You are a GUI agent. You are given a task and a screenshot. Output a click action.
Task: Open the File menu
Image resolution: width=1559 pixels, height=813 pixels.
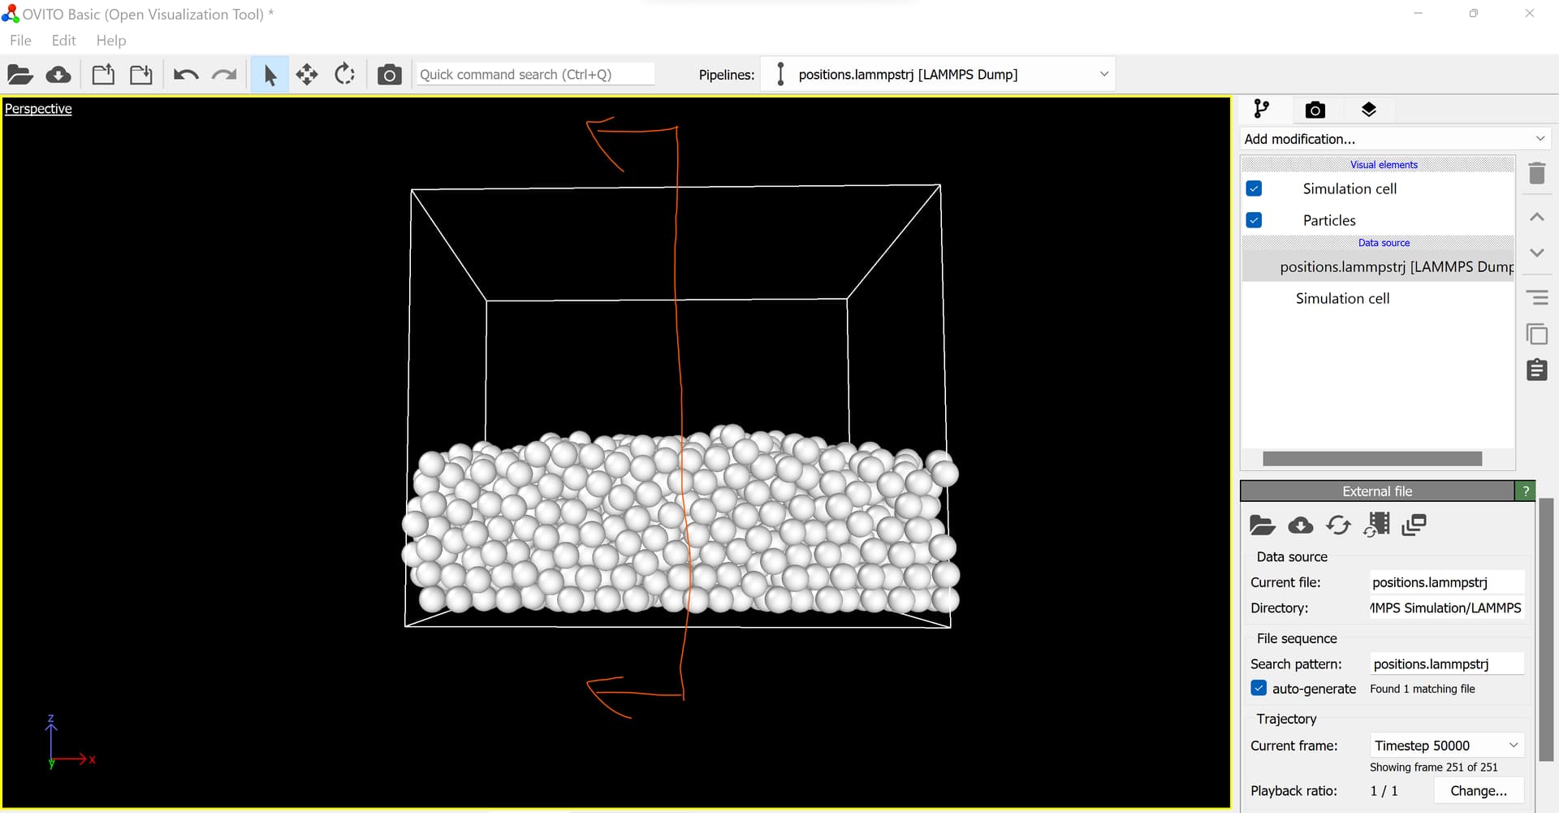(x=20, y=41)
